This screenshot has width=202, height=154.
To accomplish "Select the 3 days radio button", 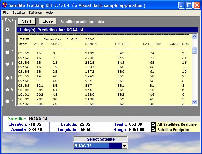I will pos(7,52).
